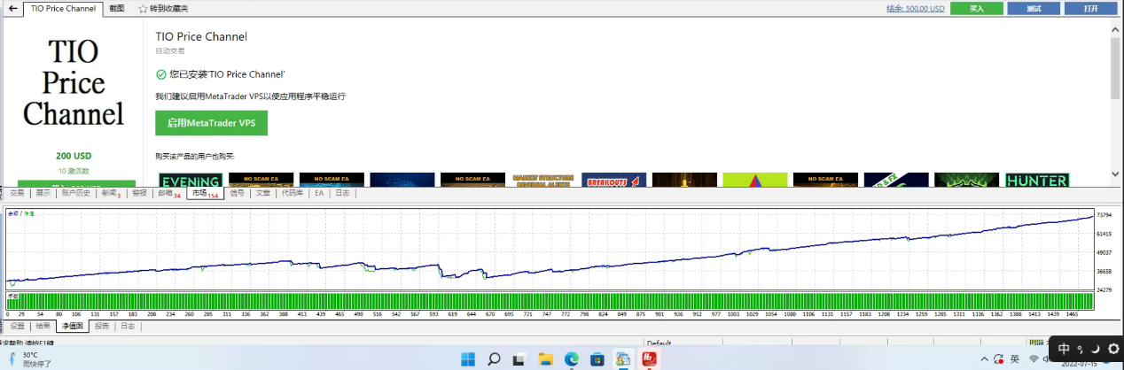Open tester 日志 journal tab

point(129,326)
